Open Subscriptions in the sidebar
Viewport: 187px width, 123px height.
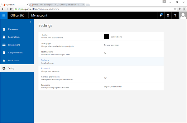click(x=17, y=45)
